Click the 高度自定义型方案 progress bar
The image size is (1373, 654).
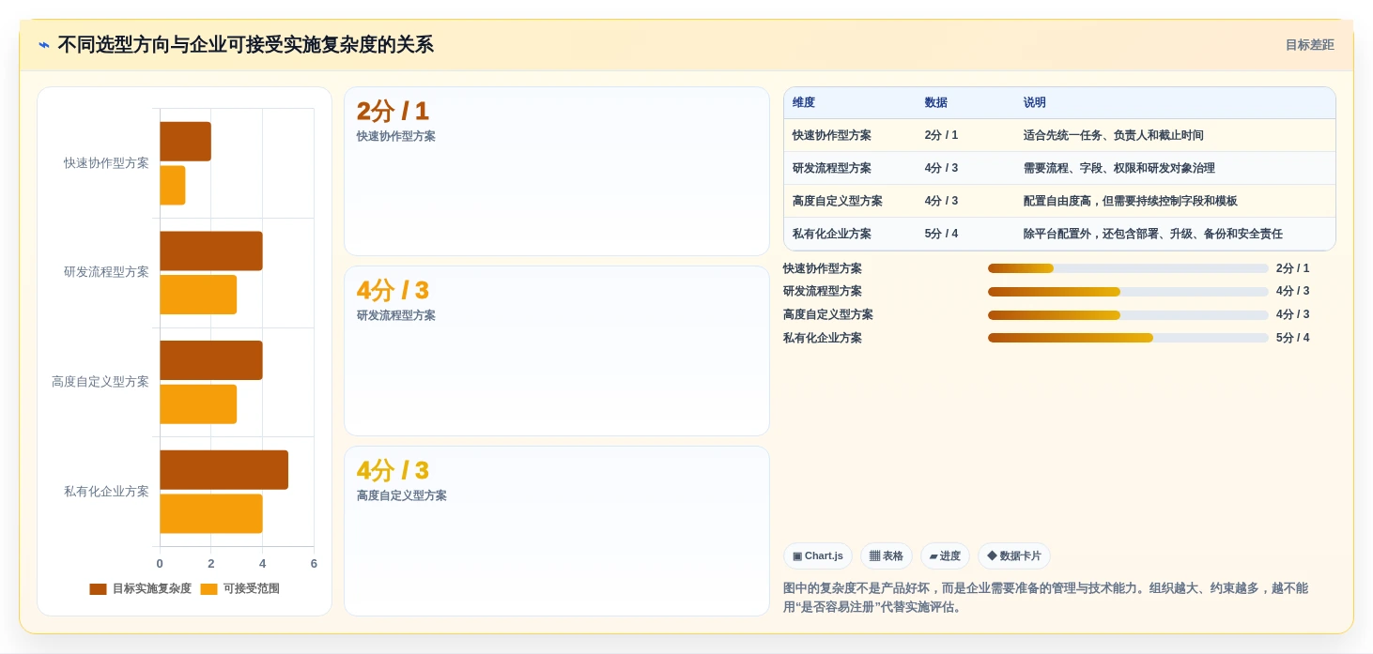1128,315
